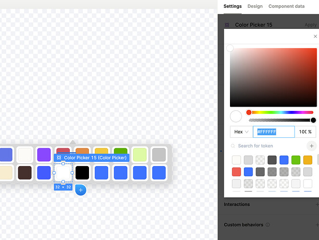Click the rainbow hue slider track
Viewport: 319px width, 240px height.
tap(281, 112)
